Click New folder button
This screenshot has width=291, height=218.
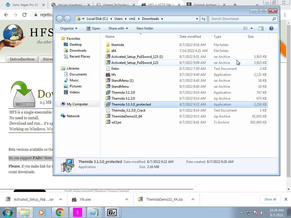[x=145, y=28]
